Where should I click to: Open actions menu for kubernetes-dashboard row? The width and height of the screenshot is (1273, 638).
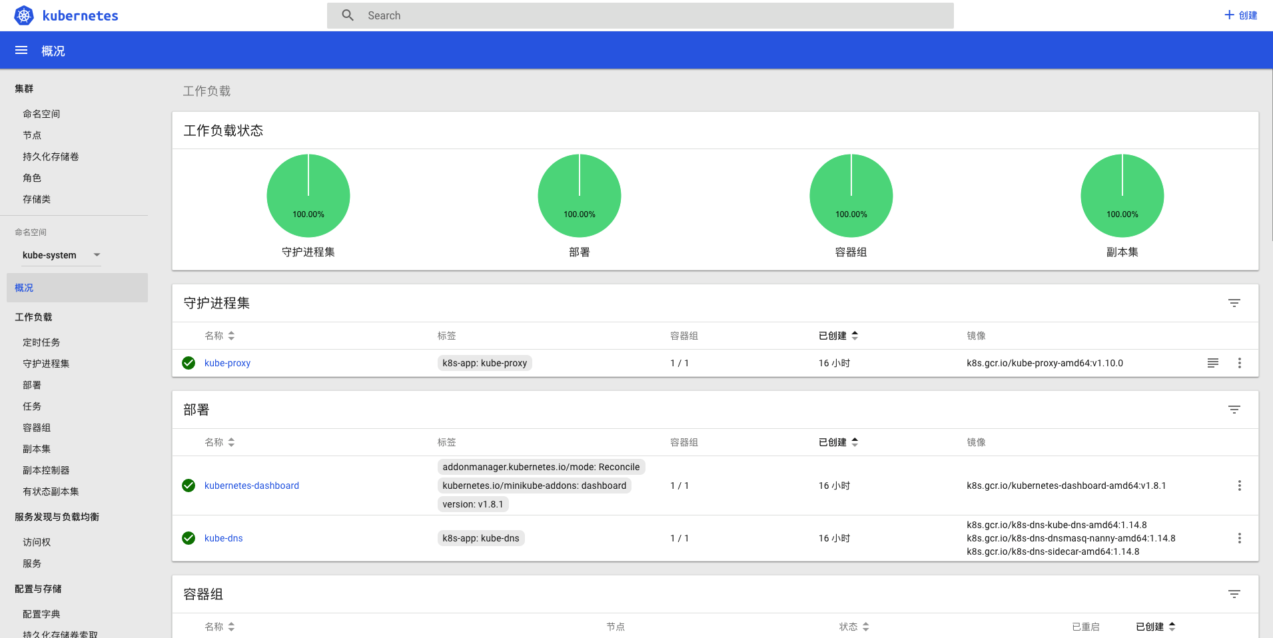pyautogui.click(x=1240, y=485)
